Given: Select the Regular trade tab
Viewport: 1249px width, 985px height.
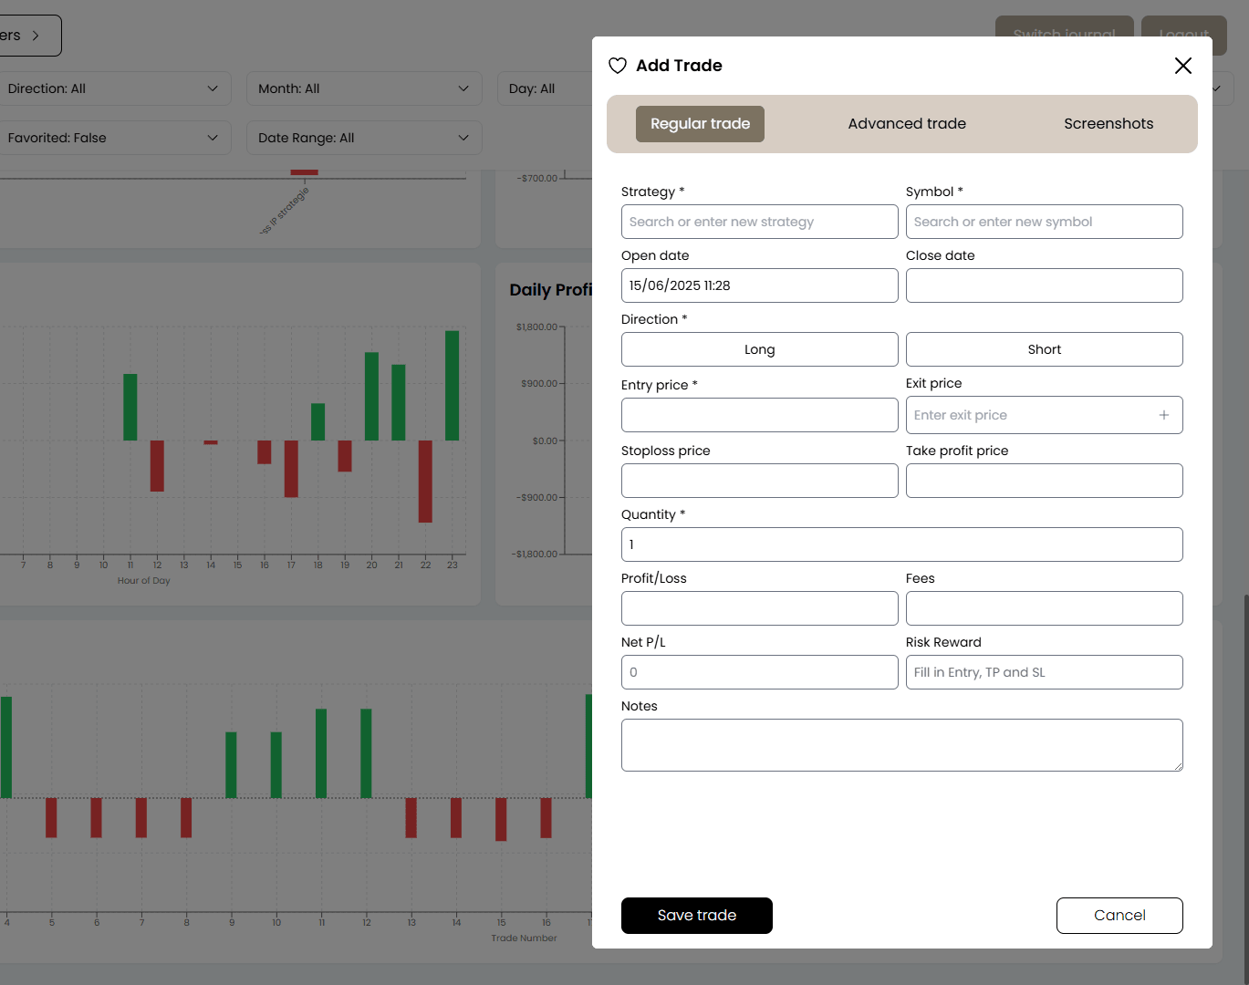Looking at the screenshot, I should tap(700, 123).
